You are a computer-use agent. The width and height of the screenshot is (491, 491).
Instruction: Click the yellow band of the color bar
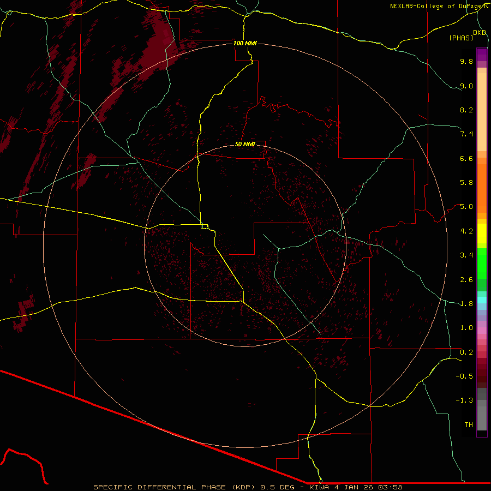pyautogui.click(x=482, y=233)
